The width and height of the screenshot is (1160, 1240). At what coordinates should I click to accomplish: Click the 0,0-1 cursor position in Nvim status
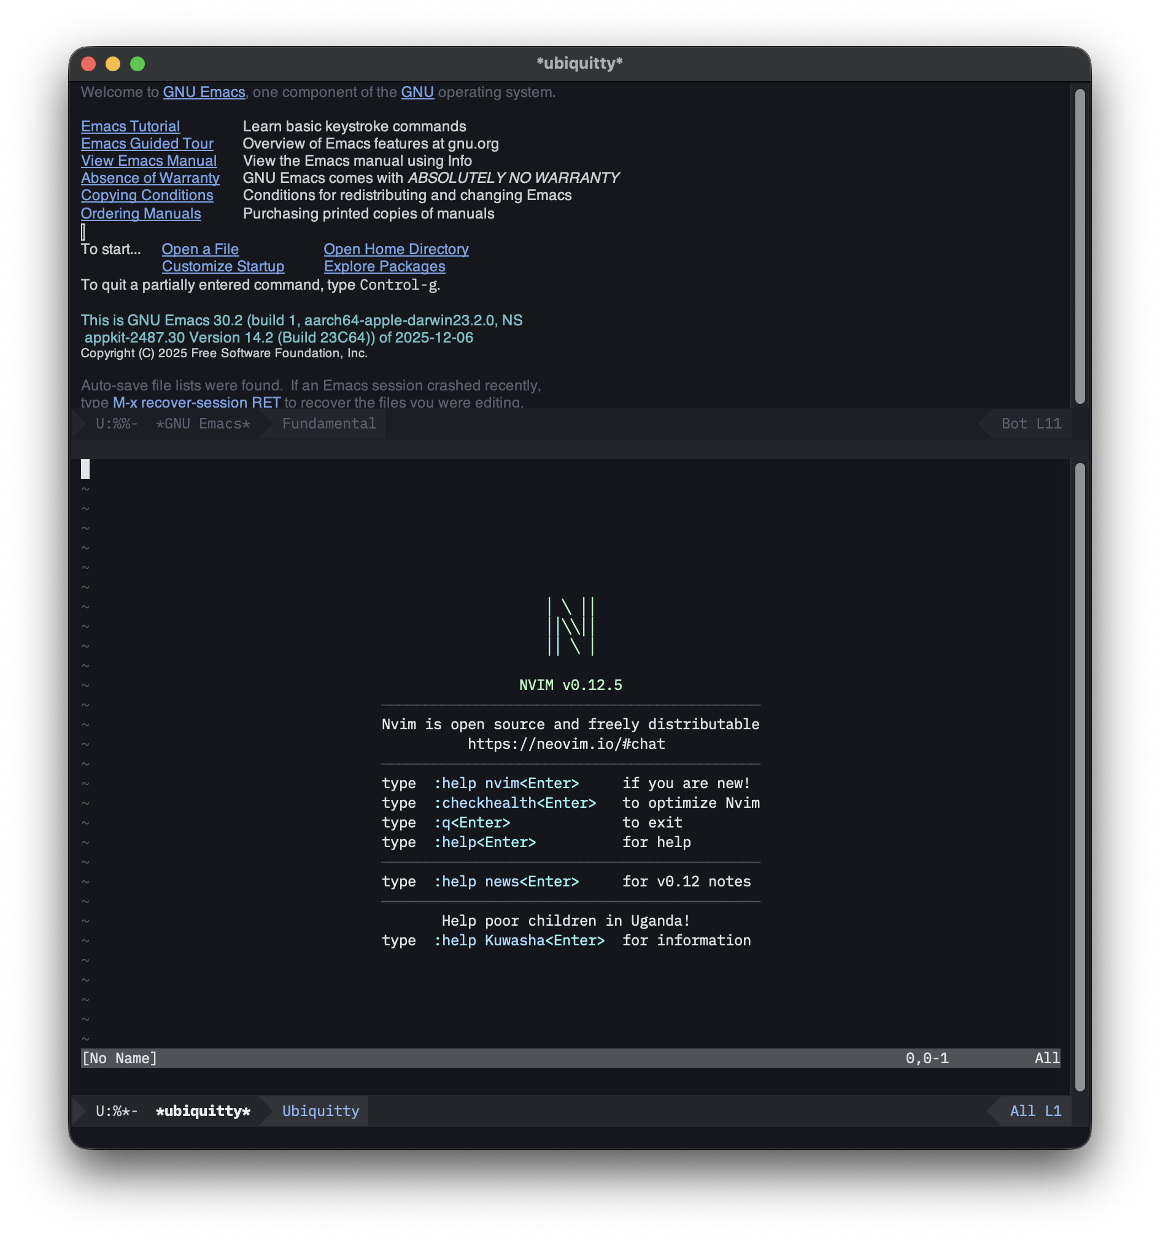coord(927,1058)
